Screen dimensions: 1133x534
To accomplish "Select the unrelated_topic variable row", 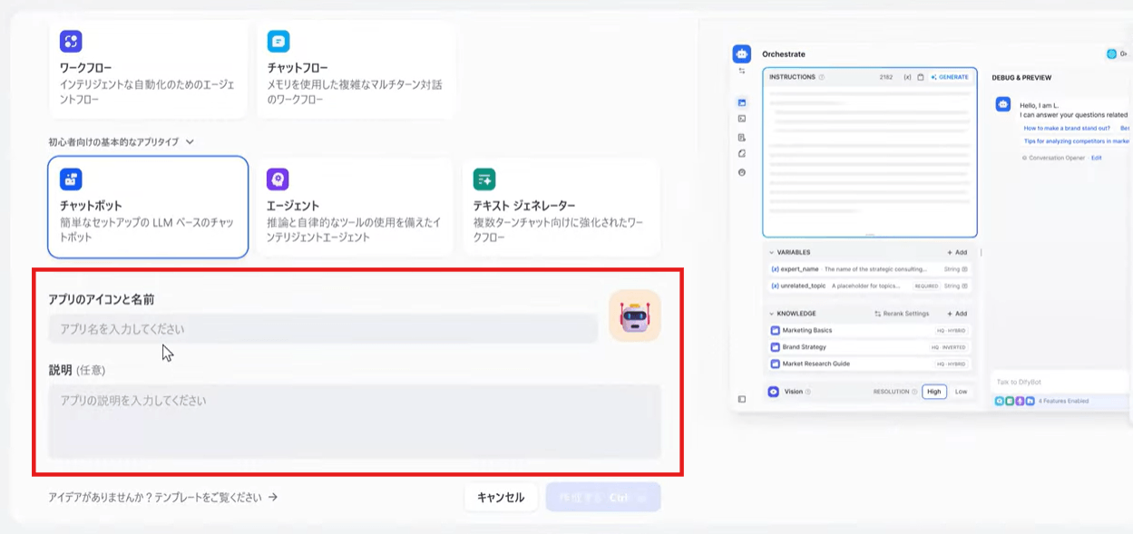I will click(x=868, y=286).
